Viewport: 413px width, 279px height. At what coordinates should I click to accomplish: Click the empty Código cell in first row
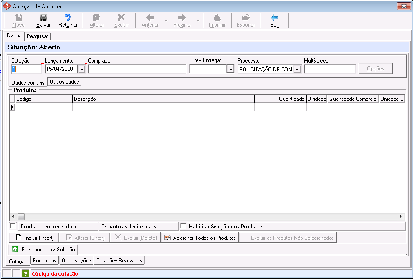click(44, 107)
